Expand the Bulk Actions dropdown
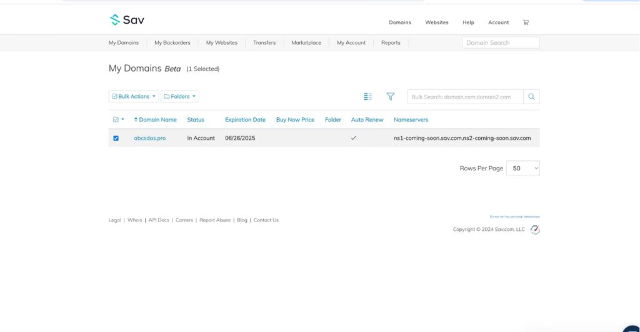 pyautogui.click(x=134, y=97)
